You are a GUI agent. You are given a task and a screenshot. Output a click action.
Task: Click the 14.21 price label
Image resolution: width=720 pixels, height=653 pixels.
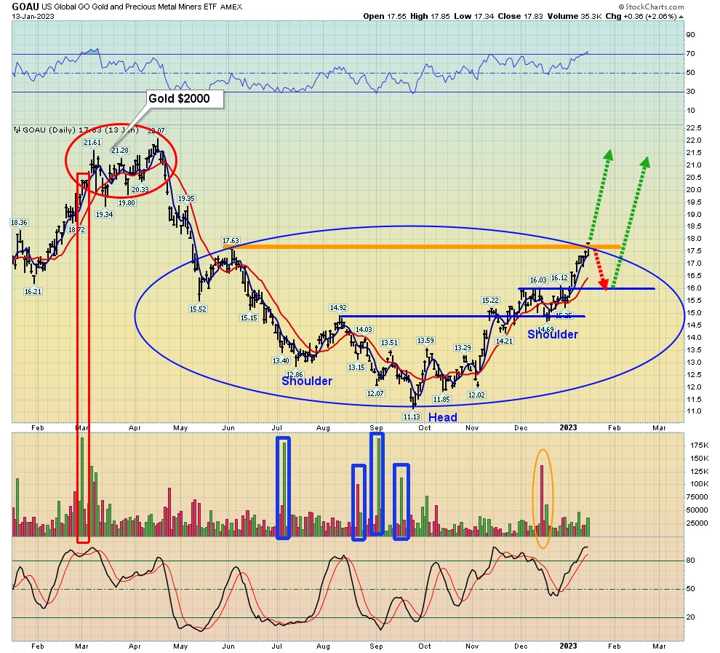pyautogui.click(x=504, y=341)
